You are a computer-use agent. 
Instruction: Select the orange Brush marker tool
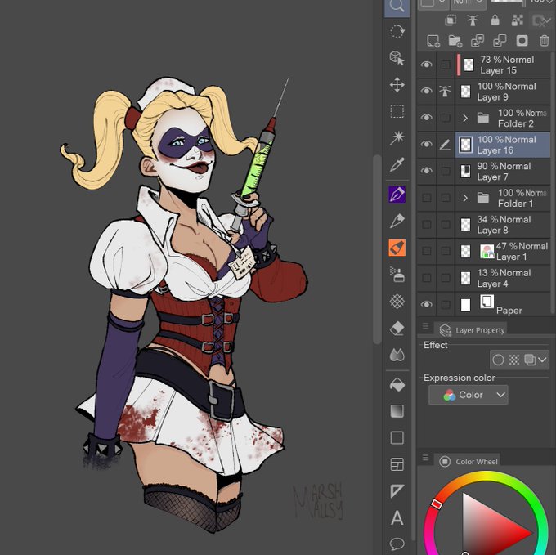coord(397,248)
